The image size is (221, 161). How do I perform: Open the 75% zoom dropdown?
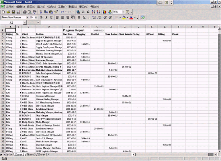pos(123,12)
